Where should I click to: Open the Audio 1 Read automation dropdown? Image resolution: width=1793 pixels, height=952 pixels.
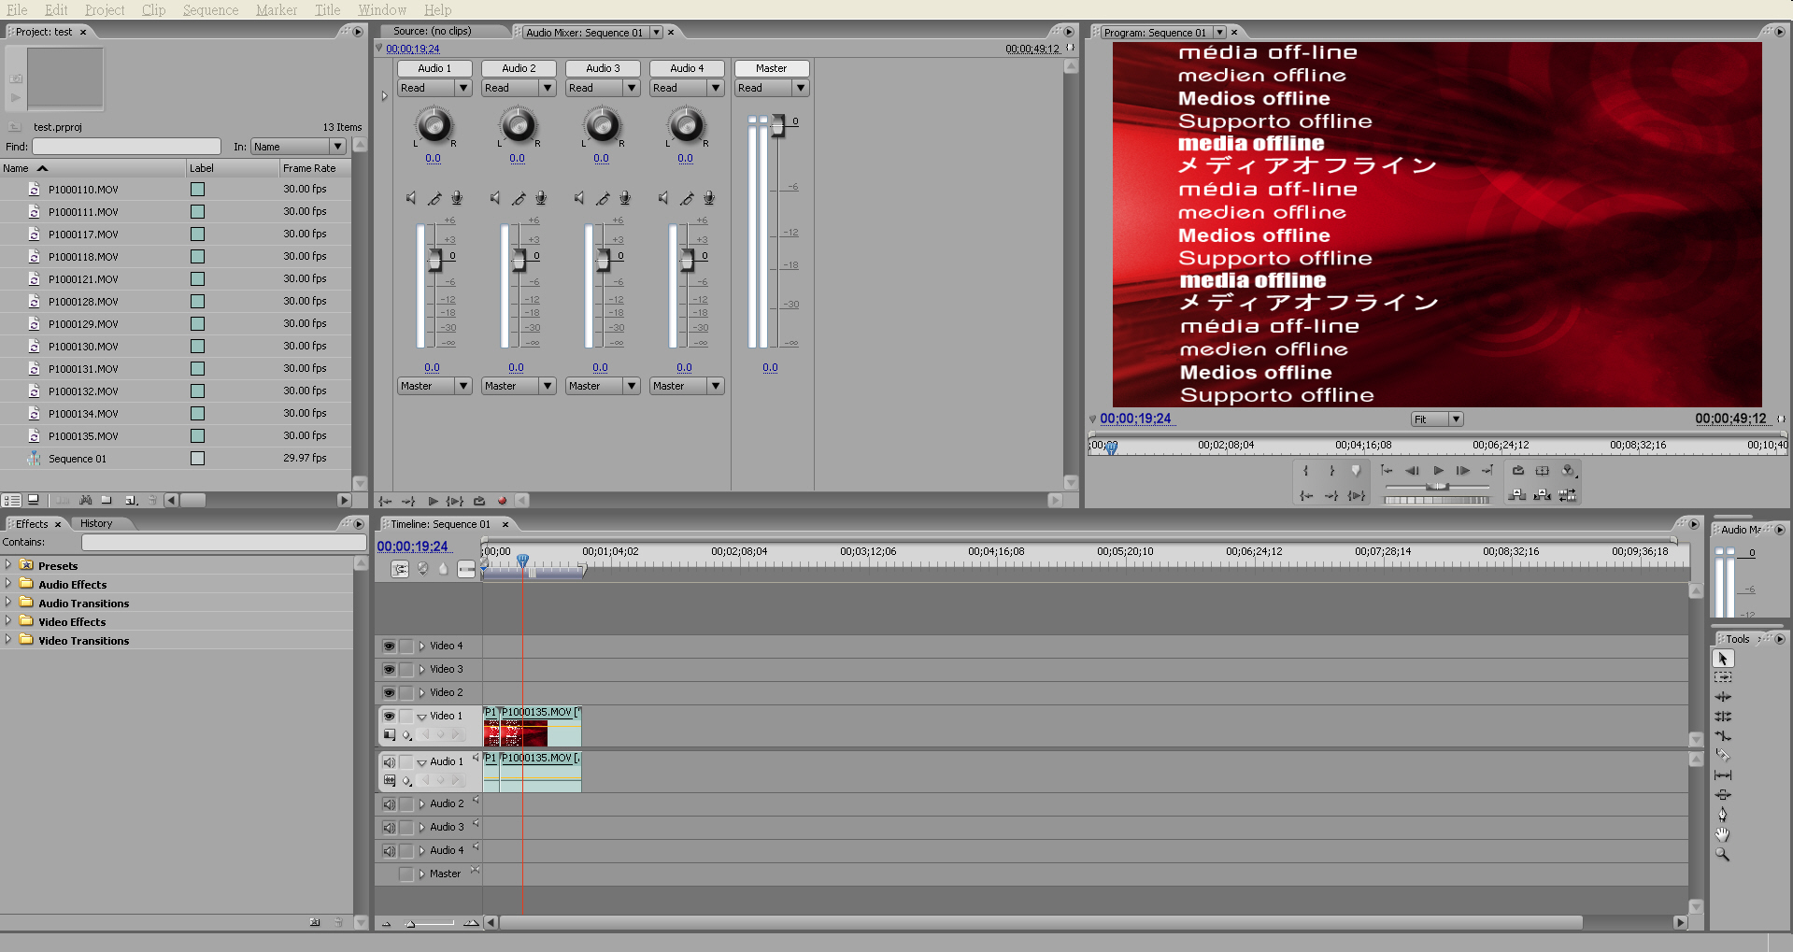tap(462, 88)
